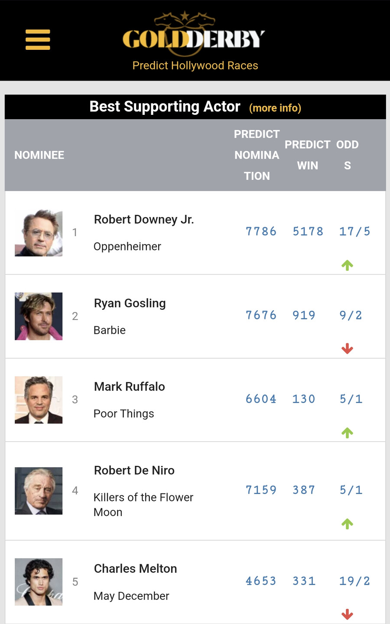Click Ryan Gosling's photo thumbnail
This screenshot has height=624, width=390.
(39, 316)
